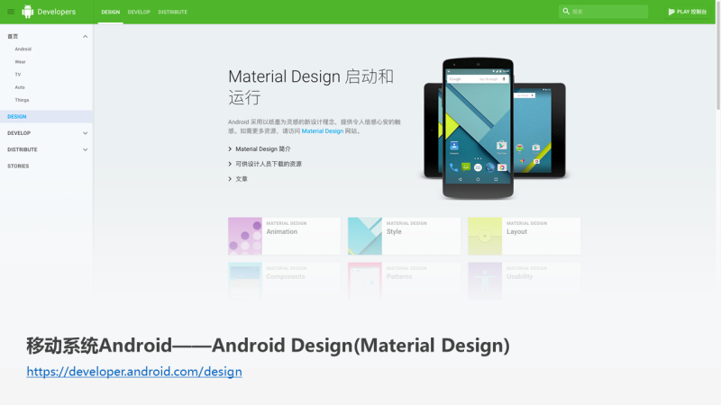Focus the search input field
Image resolution: width=721 pixels, height=405 pixels.
[603, 12]
